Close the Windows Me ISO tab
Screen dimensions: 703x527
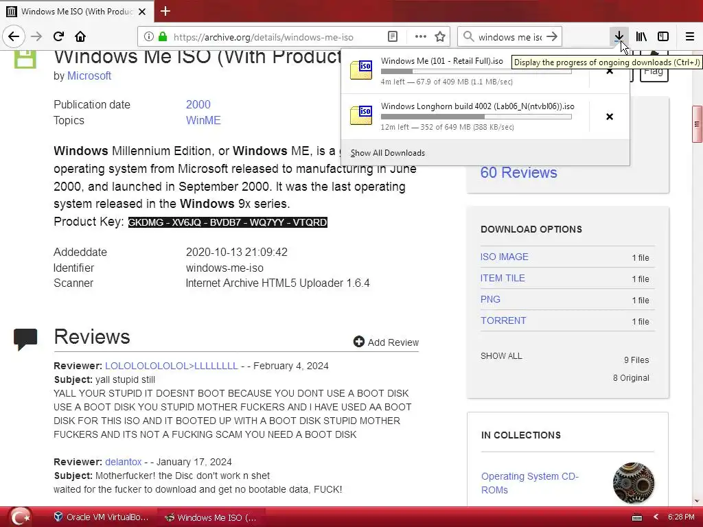point(142,12)
